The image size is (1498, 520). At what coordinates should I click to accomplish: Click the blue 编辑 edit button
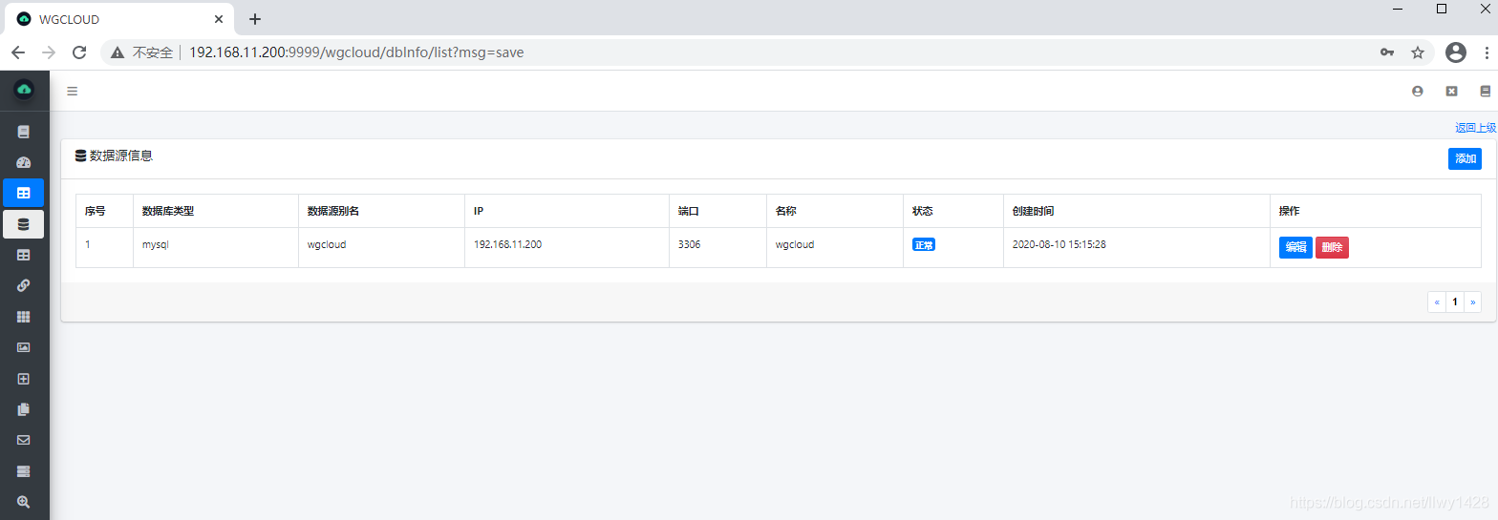click(x=1295, y=248)
